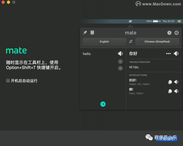Image resolution: width=183 pixels, height=146 pixels.
Task: Play pronunciation of hello
Action: click(x=120, y=54)
